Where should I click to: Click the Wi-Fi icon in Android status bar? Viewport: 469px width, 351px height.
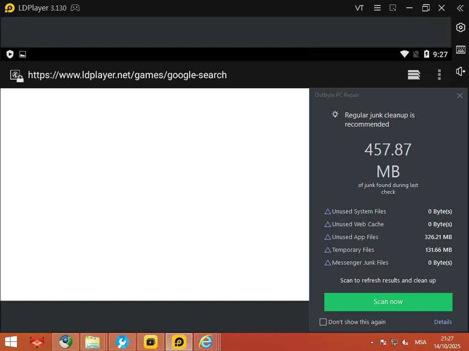404,54
